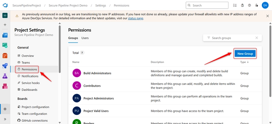Click the PU avatar for Project Valid Users
Screen dimensions: 272x124
coord(77,111)
